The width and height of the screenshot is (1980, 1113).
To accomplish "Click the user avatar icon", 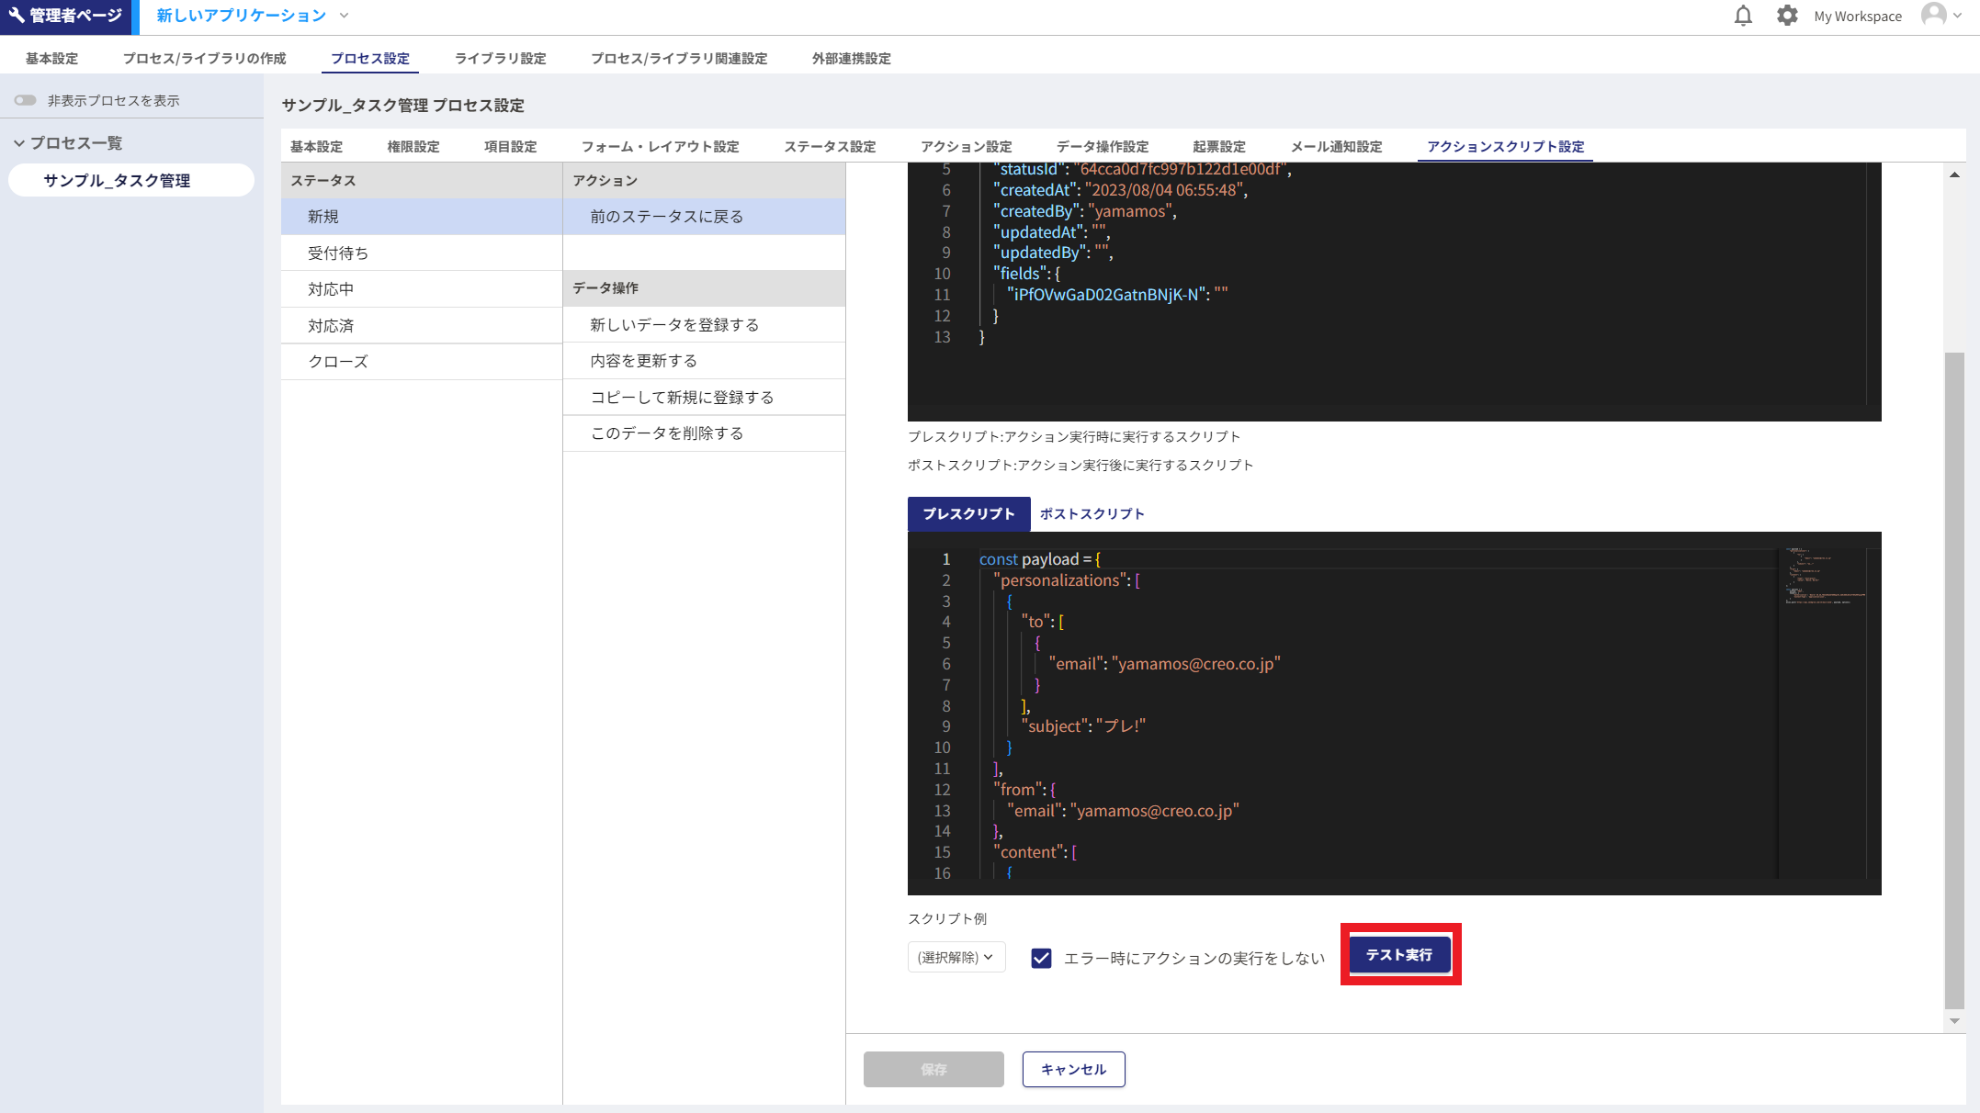I will pyautogui.click(x=1934, y=16).
